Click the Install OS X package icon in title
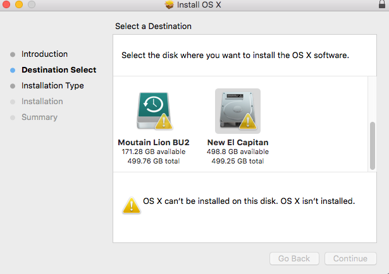The width and height of the screenshot is (389, 274). 169,5
